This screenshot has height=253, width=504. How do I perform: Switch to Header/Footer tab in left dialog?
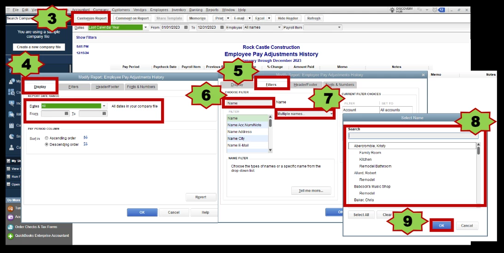[x=108, y=87]
